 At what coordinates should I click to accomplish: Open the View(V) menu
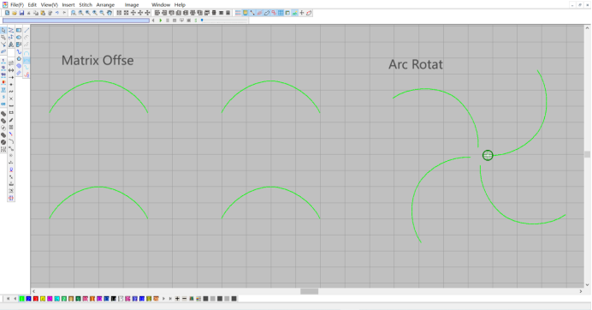point(49,5)
